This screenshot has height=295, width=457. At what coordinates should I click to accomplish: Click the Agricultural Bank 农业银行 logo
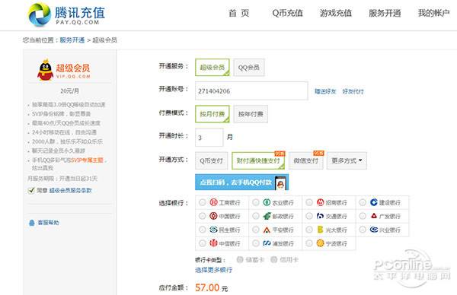click(267, 202)
